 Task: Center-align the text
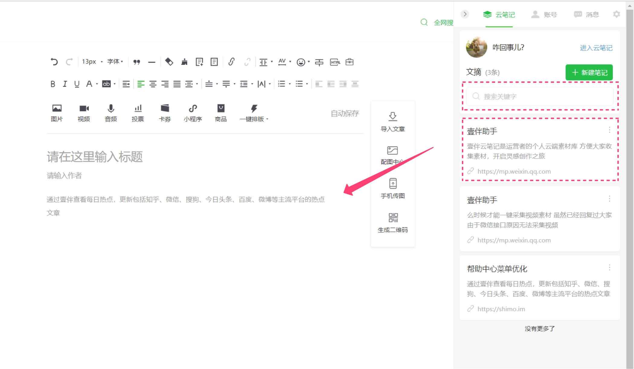[x=153, y=84]
